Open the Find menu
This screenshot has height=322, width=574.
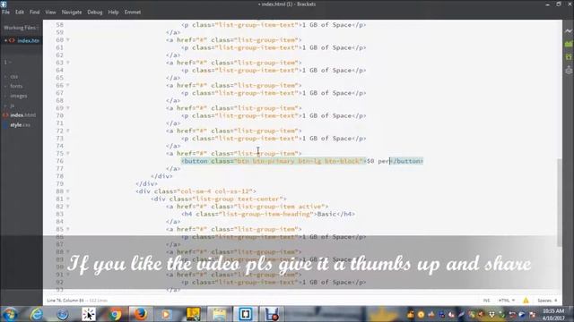(34, 12)
